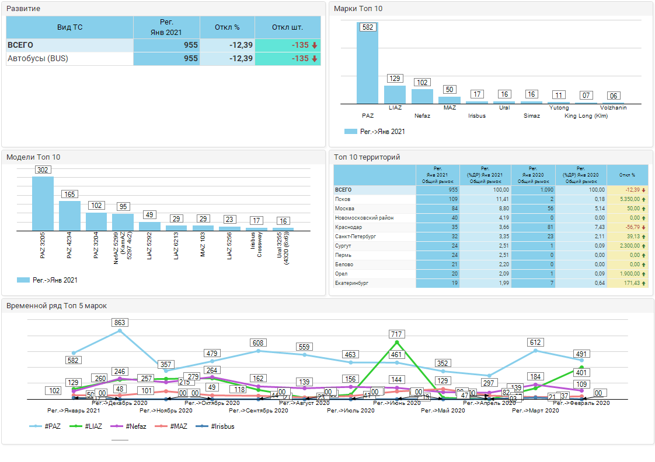The width and height of the screenshot is (655, 462).
Task: Click the PAZ 3205 bar labeled 302
Action: (43, 203)
